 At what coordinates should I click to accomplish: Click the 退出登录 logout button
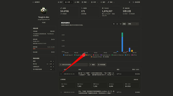pos(136,2)
